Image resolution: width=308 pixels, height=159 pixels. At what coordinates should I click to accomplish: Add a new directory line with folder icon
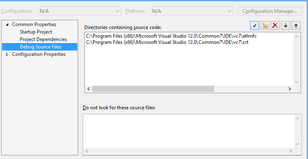pyautogui.click(x=265, y=26)
